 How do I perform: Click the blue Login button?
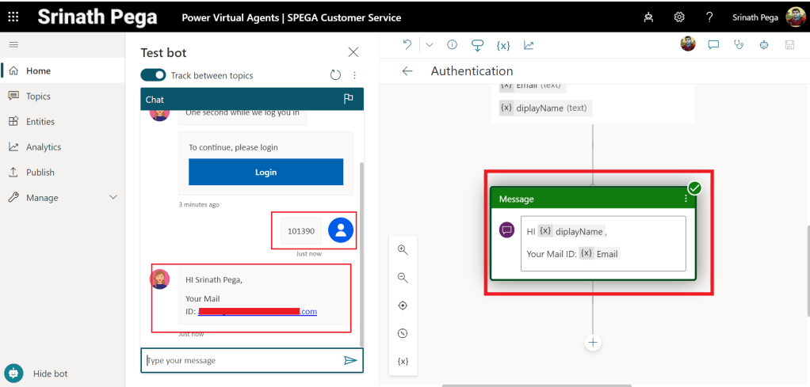click(266, 172)
